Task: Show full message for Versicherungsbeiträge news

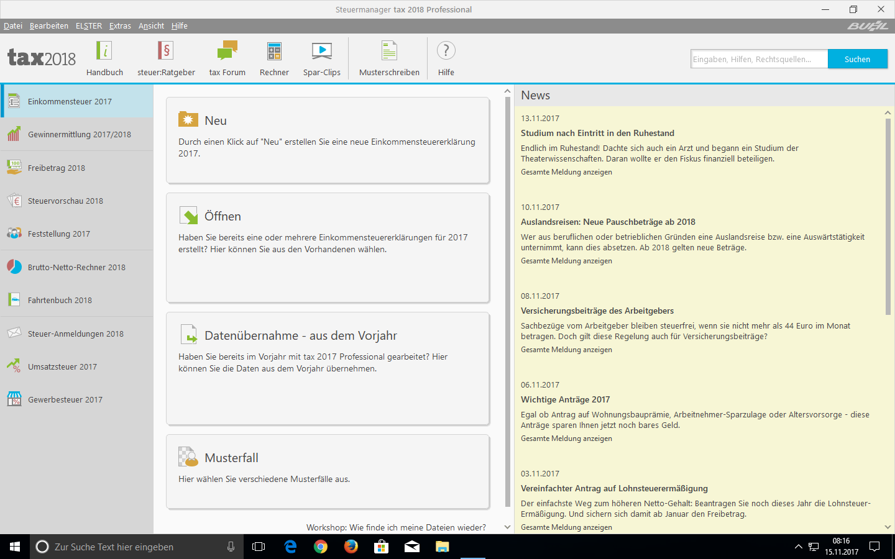Action: tap(566, 350)
